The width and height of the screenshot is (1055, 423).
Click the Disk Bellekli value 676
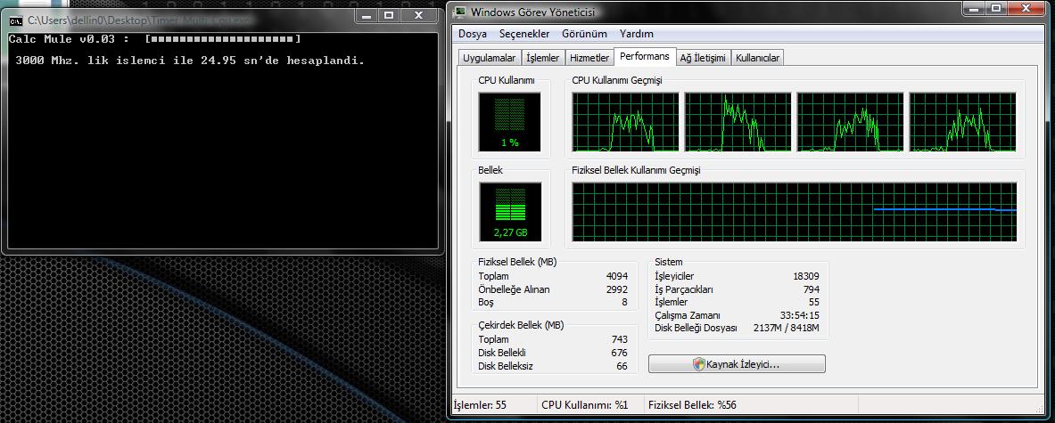coord(620,353)
